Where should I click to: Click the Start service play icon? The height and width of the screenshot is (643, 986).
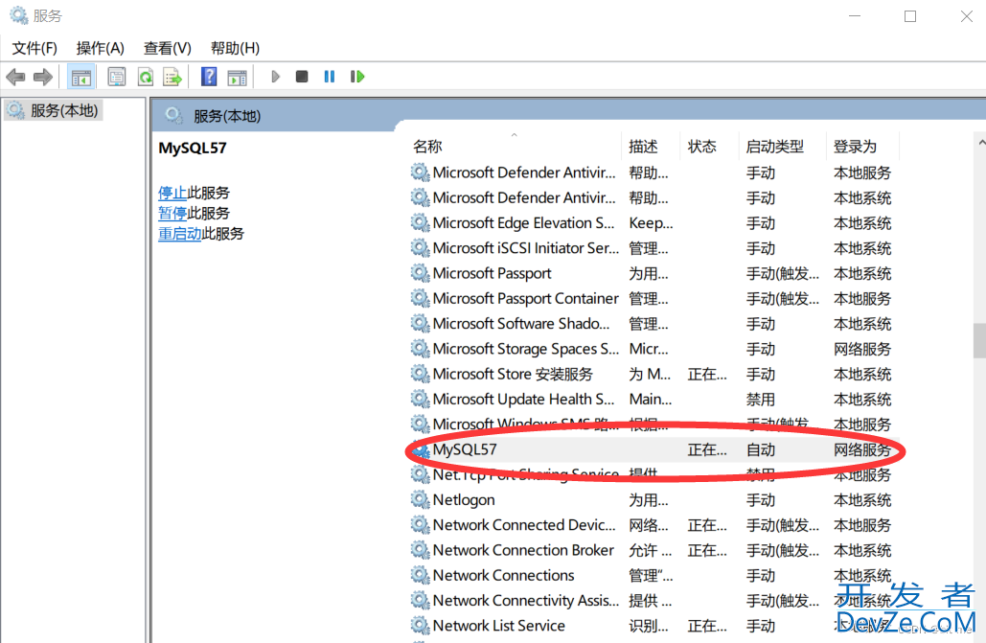point(275,77)
